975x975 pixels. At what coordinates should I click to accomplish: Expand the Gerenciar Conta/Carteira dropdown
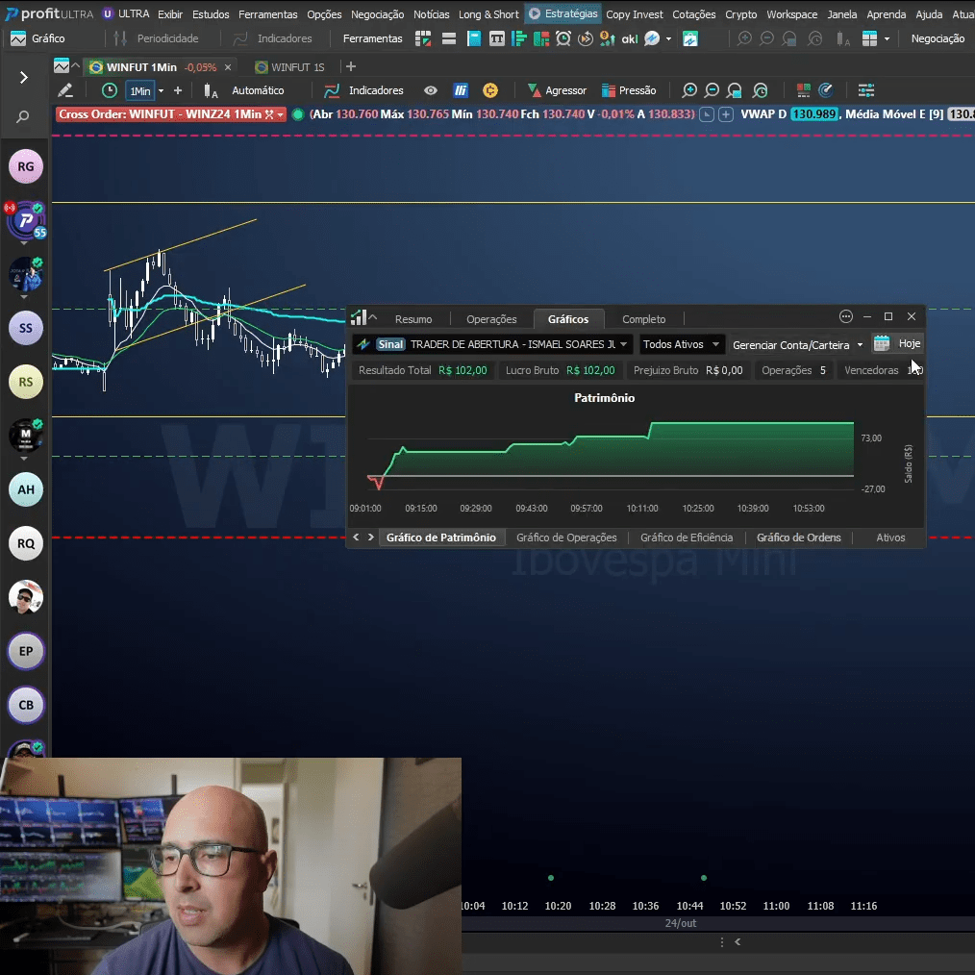pos(797,344)
